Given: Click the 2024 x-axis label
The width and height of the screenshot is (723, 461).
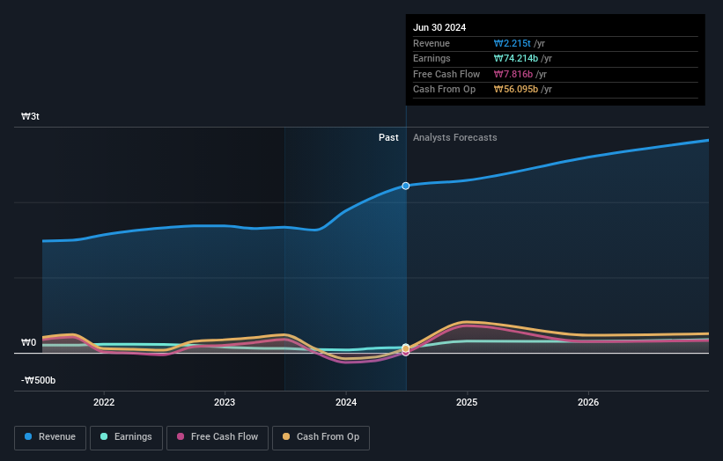Looking at the screenshot, I should [x=346, y=403].
